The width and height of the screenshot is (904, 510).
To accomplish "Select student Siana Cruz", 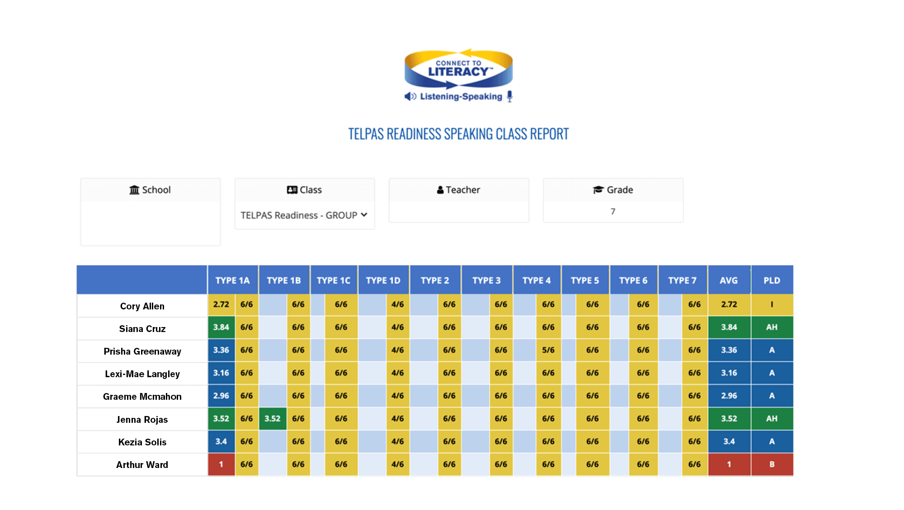I will point(142,329).
